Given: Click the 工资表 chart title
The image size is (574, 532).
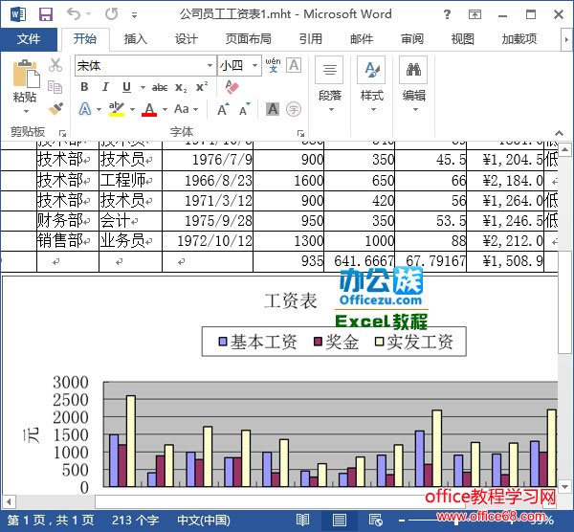Looking at the screenshot, I should 291,301.
